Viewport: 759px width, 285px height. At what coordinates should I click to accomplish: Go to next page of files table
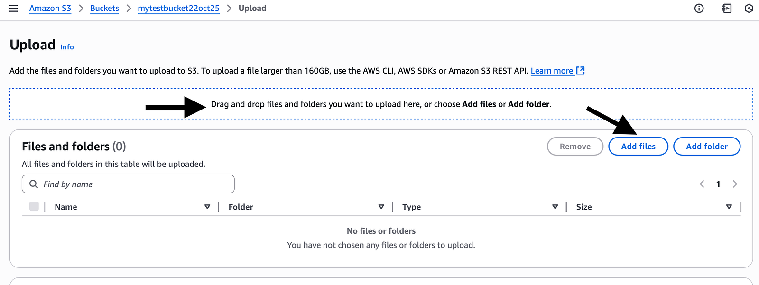pyautogui.click(x=735, y=184)
